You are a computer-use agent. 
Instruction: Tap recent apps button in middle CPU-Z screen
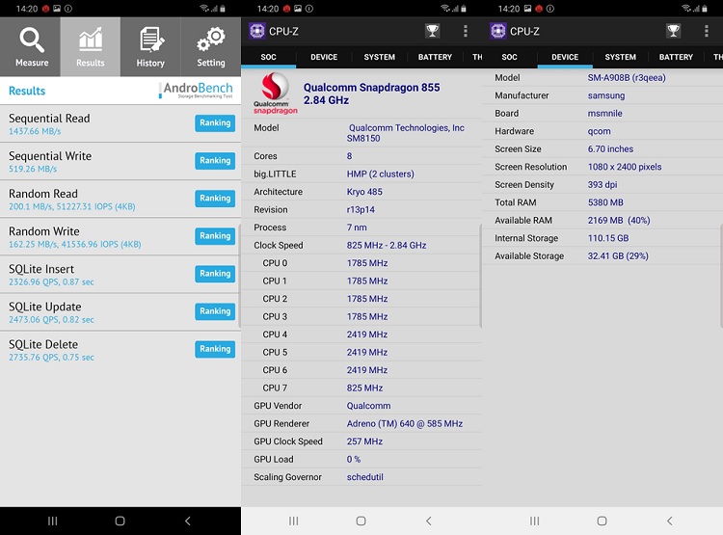(x=293, y=522)
